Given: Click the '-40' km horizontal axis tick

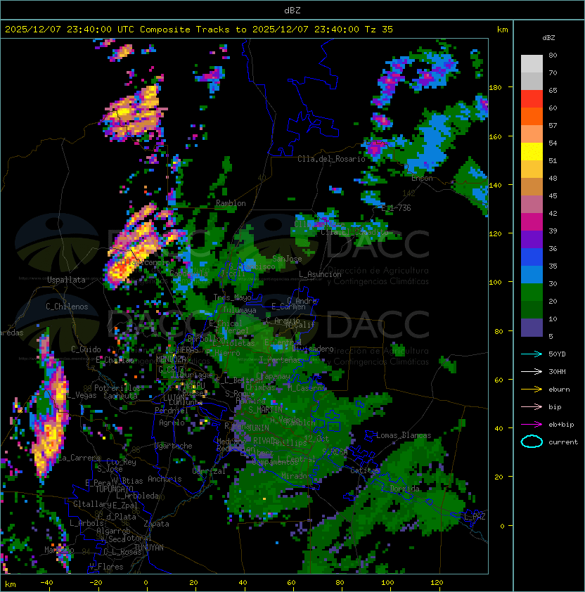Looking at the screenshot, I should pyautogui.click(x=46, y=583).
